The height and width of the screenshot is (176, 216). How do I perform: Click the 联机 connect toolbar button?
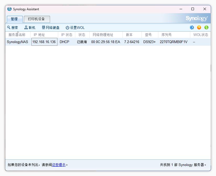pyautogui.click(x=30, y=28)
